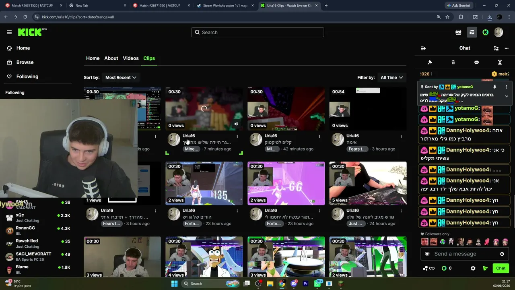Viewport: 515px width, 290px height.
Task: Open more options on the 24 hours ago clip
Action: point(401,211)
